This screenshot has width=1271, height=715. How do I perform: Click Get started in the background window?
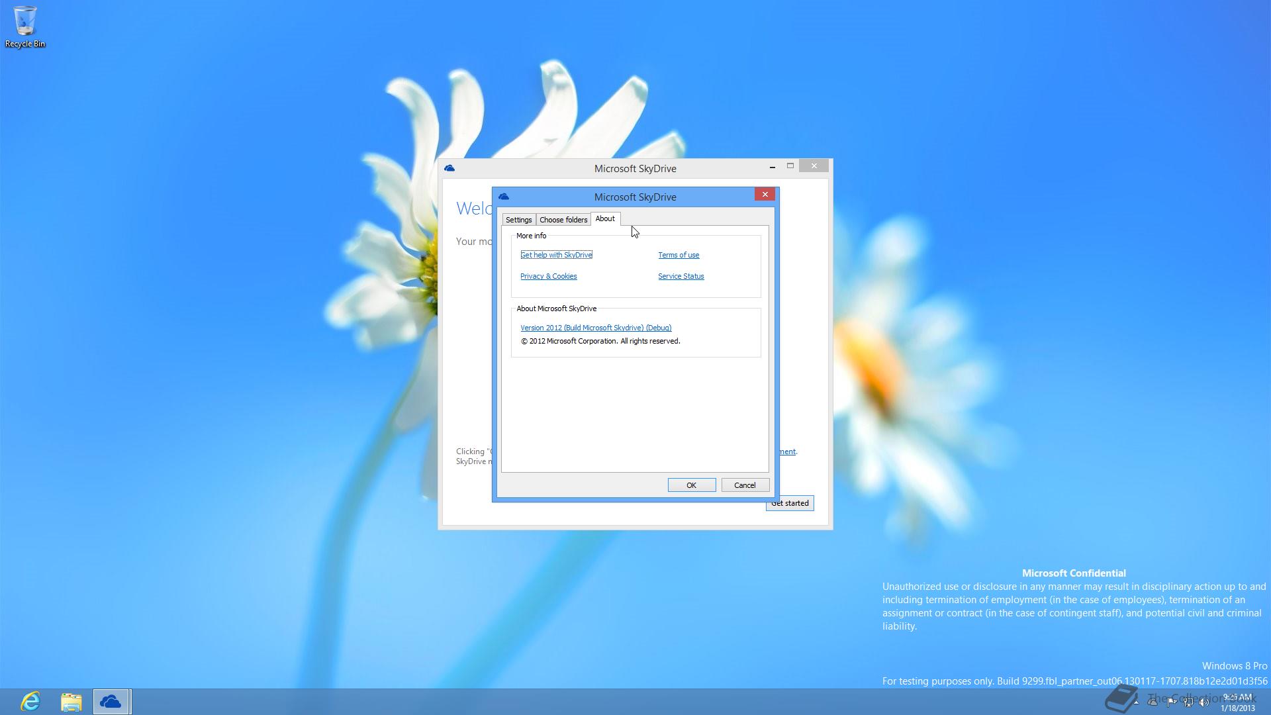click(x=790, y=503)
